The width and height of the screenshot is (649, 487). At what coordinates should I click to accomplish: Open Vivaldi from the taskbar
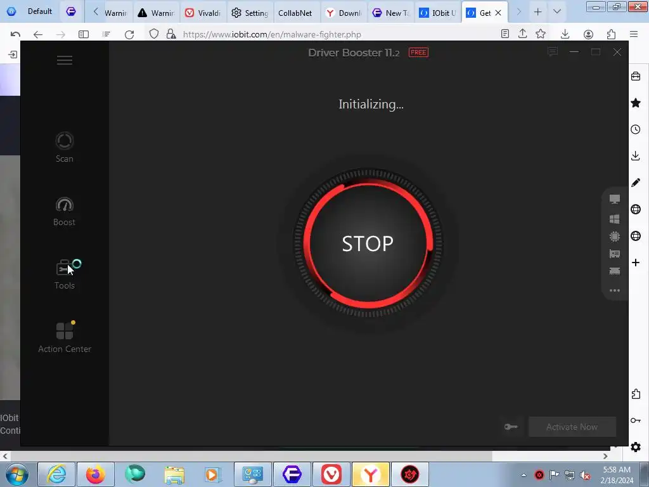(331, 474)
